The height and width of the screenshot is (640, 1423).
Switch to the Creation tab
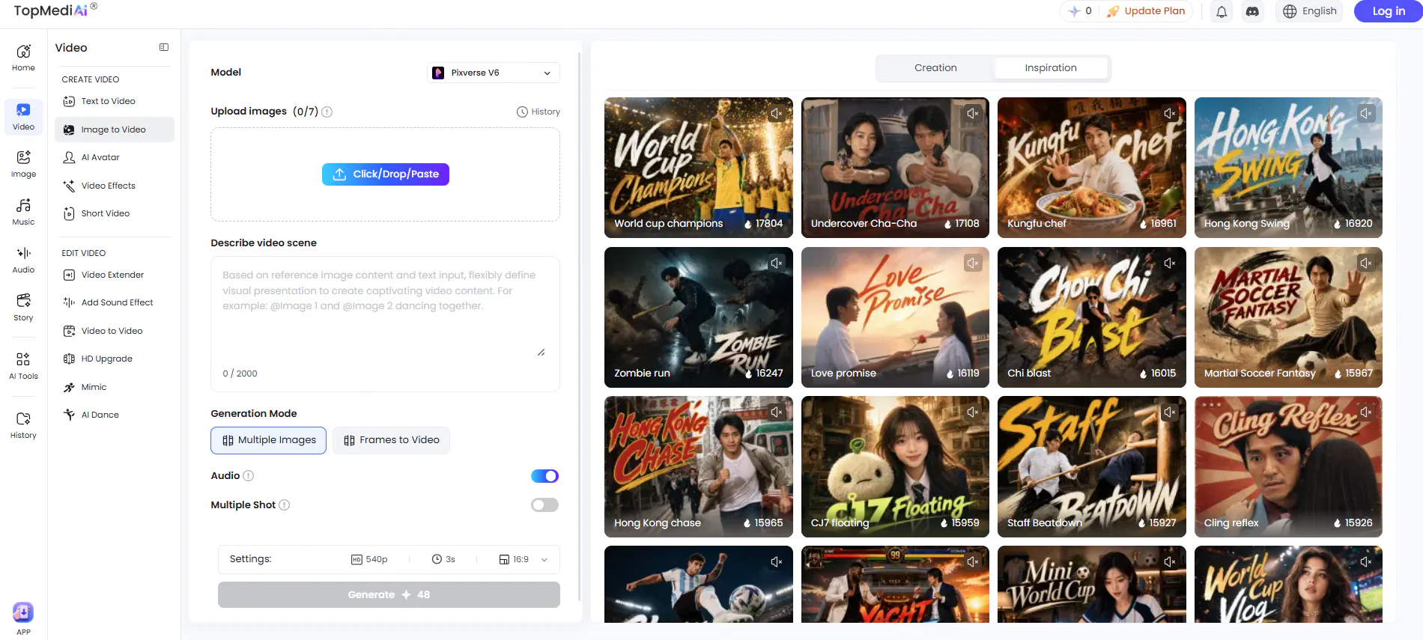click(935, 68)
